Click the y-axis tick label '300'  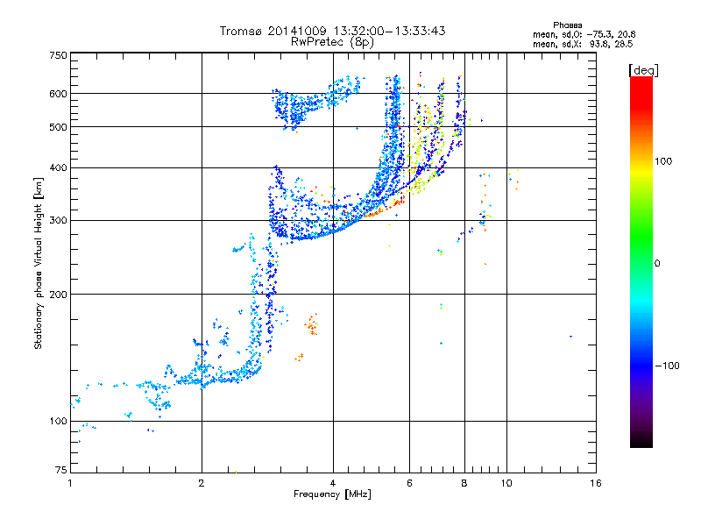(58, 220)
